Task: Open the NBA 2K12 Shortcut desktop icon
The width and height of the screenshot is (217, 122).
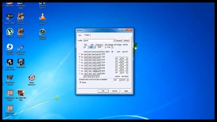Action: coord(21,18)
